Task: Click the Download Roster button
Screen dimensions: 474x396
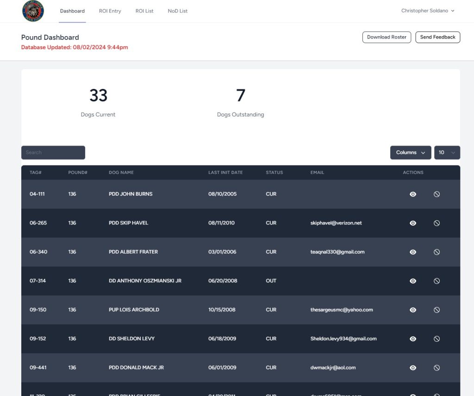Action: [x=387, y=37]
